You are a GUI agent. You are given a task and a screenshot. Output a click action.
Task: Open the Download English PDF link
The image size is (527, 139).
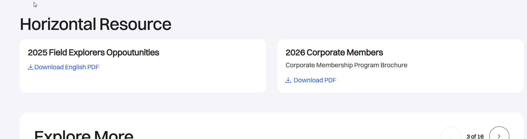click(67, 67)
